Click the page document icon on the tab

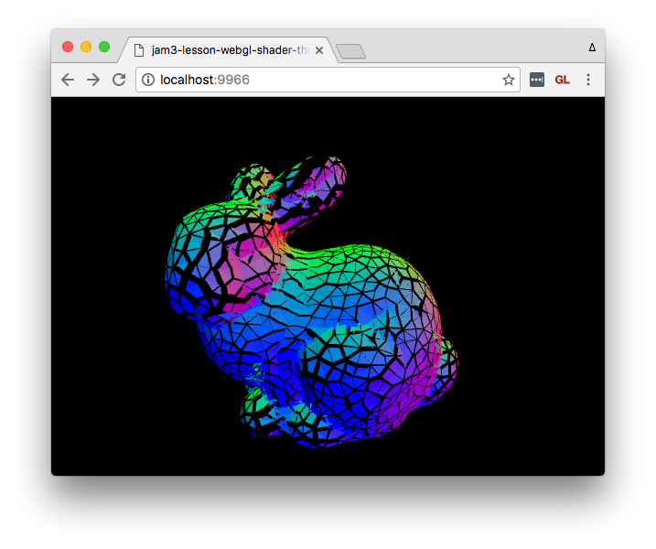(x=139, y=50)
